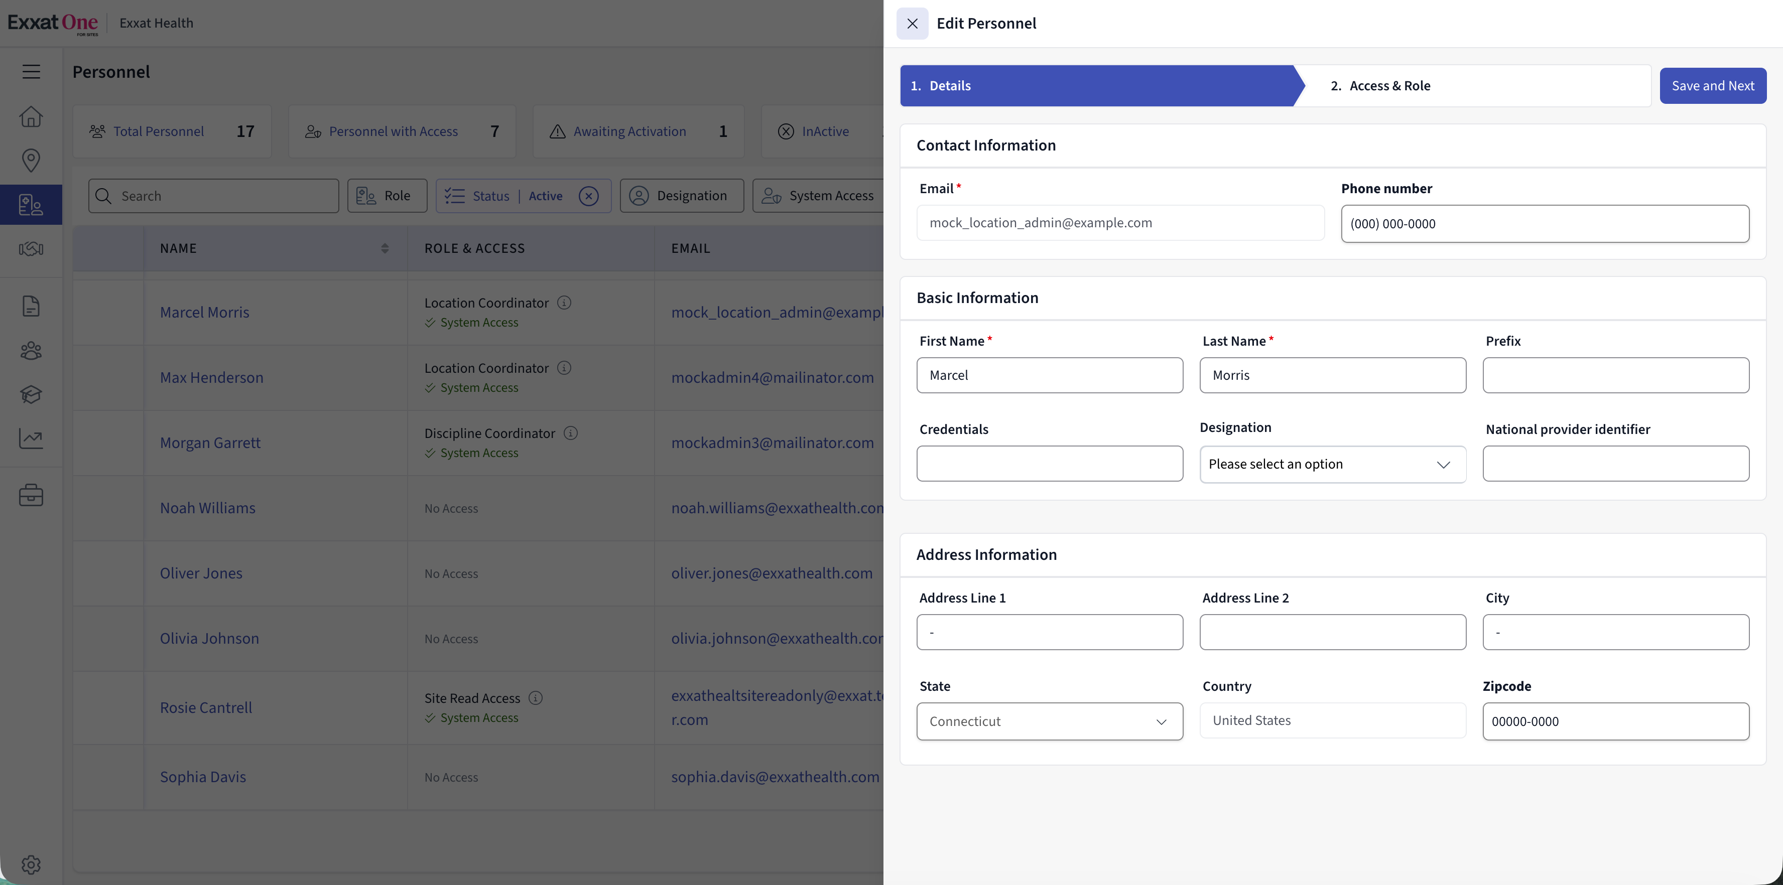Image resolution: width=1783 pixels, height=885 pixels.
Task: Open Marcel Morris personnel link
Action: coord(204,313)
